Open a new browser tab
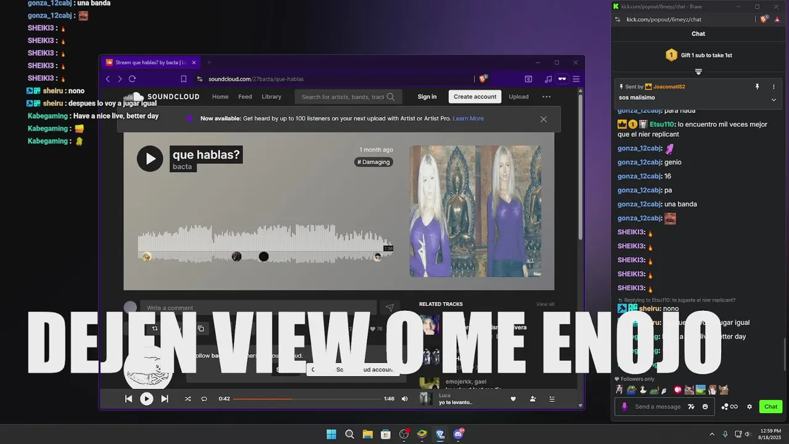The height and width of the screenshot is (444, 789). click(209, 62)
